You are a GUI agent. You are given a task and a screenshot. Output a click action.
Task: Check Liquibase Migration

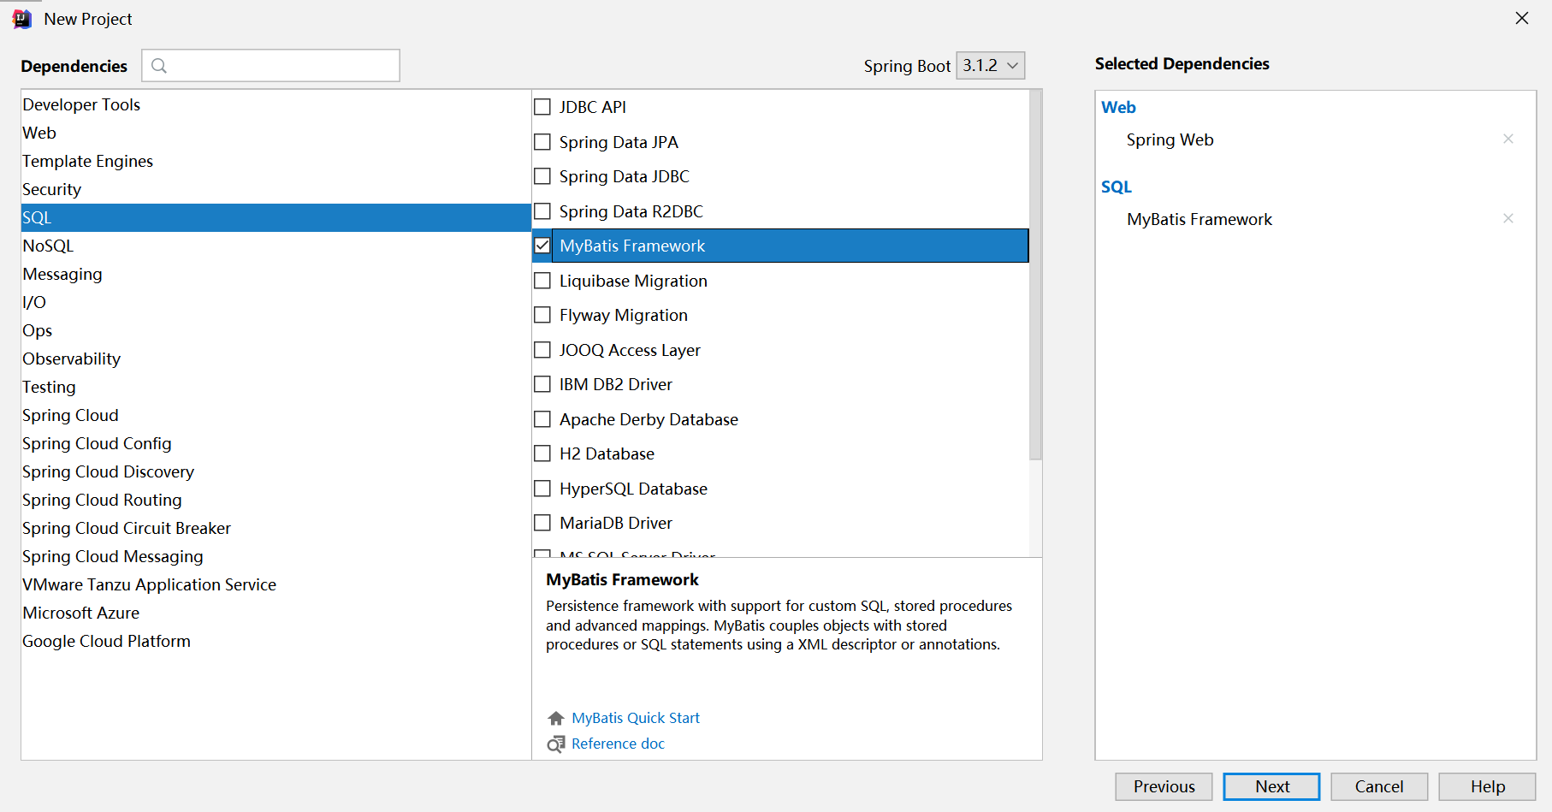click(542, 281)
